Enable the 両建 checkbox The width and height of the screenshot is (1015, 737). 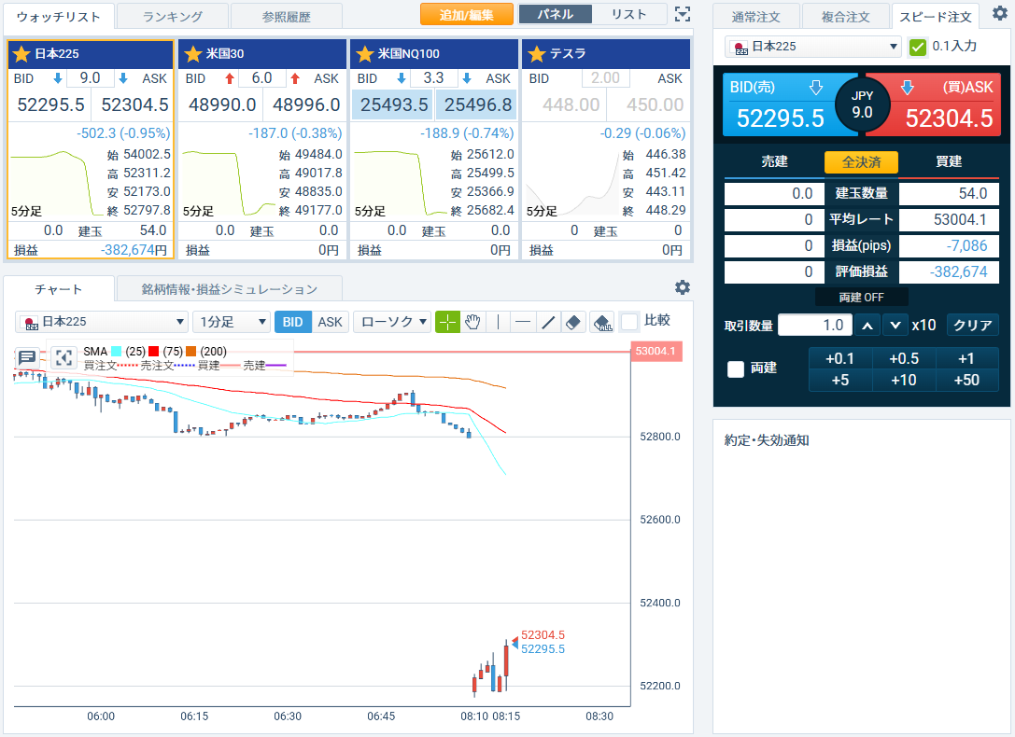736,368
